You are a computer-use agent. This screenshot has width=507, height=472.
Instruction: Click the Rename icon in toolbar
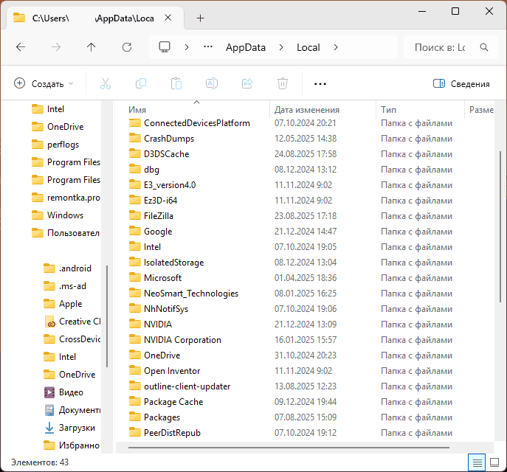(x=212, y=83)
